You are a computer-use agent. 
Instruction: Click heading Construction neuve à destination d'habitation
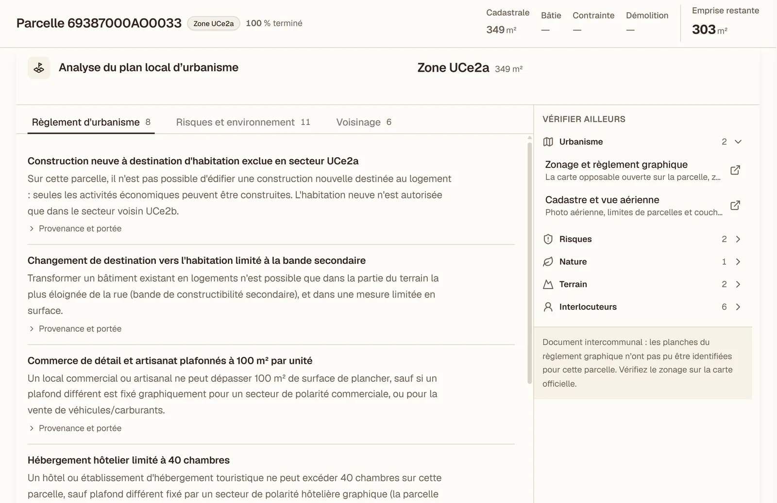193,161
